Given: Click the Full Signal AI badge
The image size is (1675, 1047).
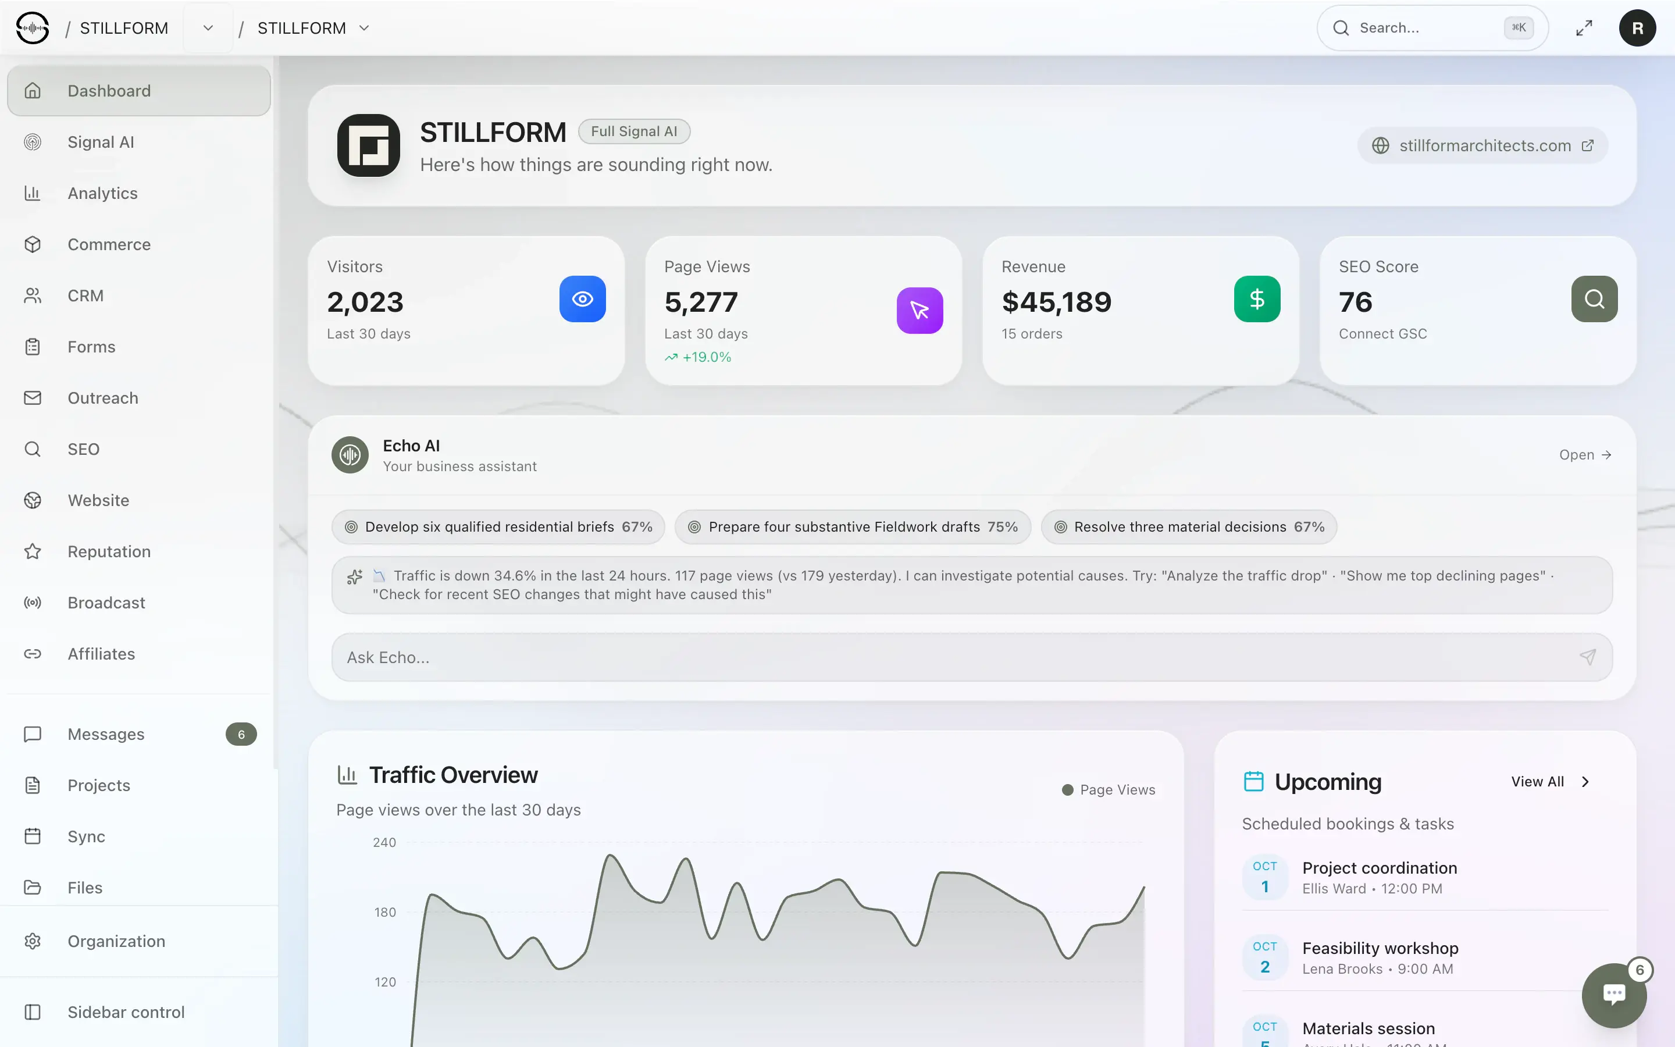Looking at the screenshot, I should coord(634,131).
